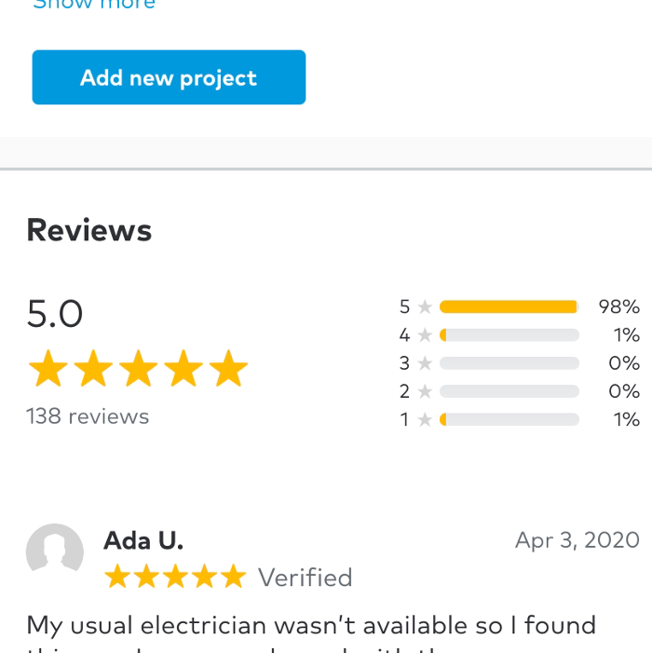This screenshot has width=652, height=653.
Task: Click the first large gold rating star
Action: [48, 370]
